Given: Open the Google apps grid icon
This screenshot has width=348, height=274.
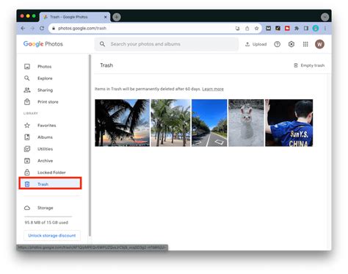Looking at the screenshot, I should (305, 44).
